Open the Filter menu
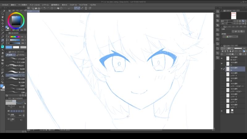Viewport: 247px width, 139px height. point(73,5)
